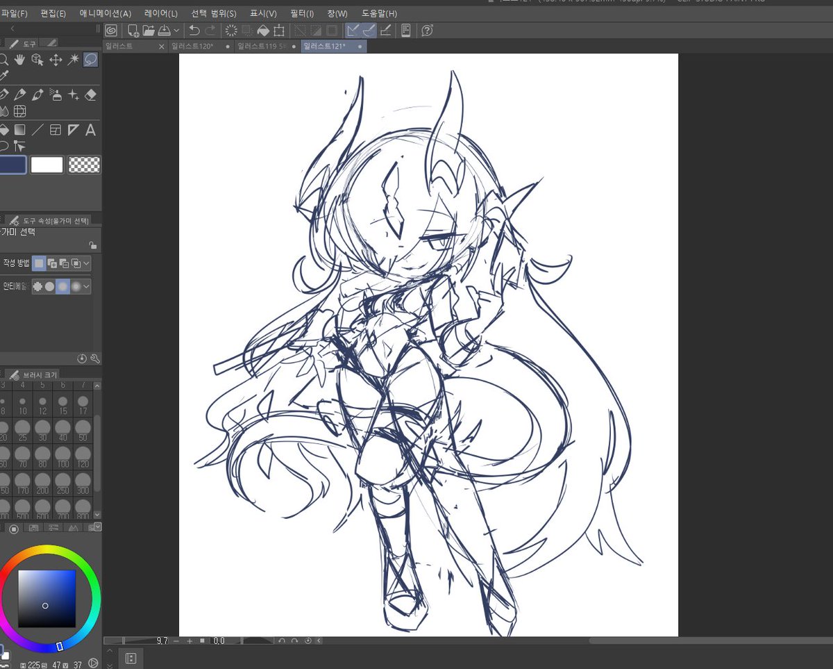833x669 pixels.
Task: Select the Airbrush tool
Action: 56,94
